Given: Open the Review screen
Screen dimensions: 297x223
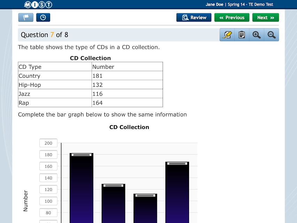Looking at the screenshot, I should (x=194, y=17).
